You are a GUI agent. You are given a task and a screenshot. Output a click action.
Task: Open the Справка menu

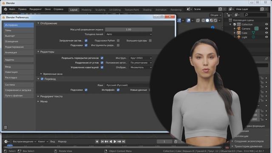pos(58,9)
